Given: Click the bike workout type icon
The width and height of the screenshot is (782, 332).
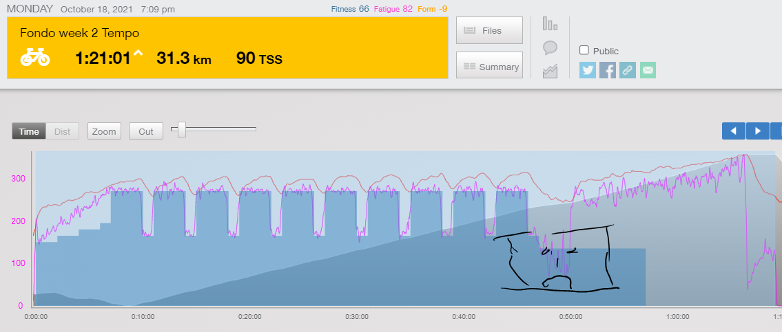Looking at the screenshot, I should pos(34,58).
